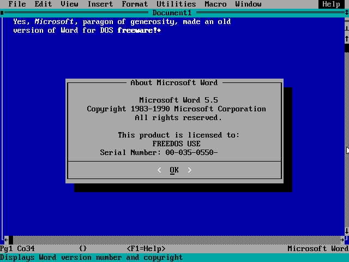Click the horizontal scrollbar left arrow
Viewport: 349px width, 262px height.
(x=6, y=240)
